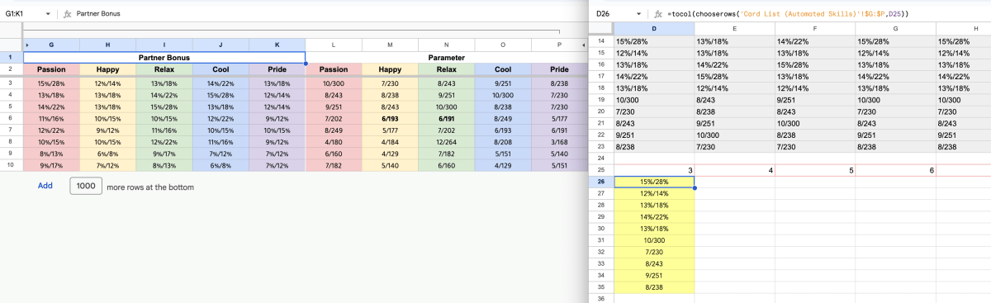Click the formula bar showing Partner Bonus
The image size is (991, 303).
coord(330,15)
